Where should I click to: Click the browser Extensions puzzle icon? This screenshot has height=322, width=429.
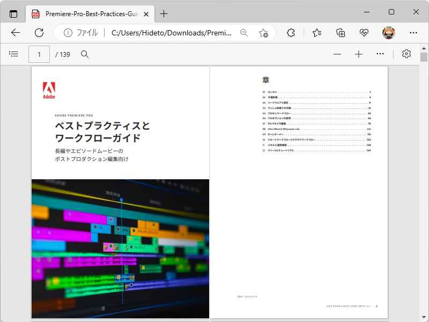pos(291,33)
